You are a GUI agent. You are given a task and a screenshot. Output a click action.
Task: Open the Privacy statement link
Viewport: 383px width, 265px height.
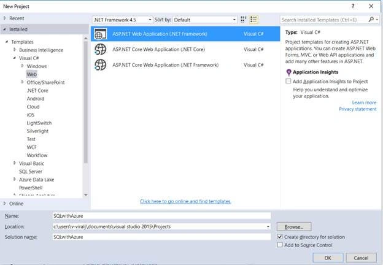(x=358, y=109)
